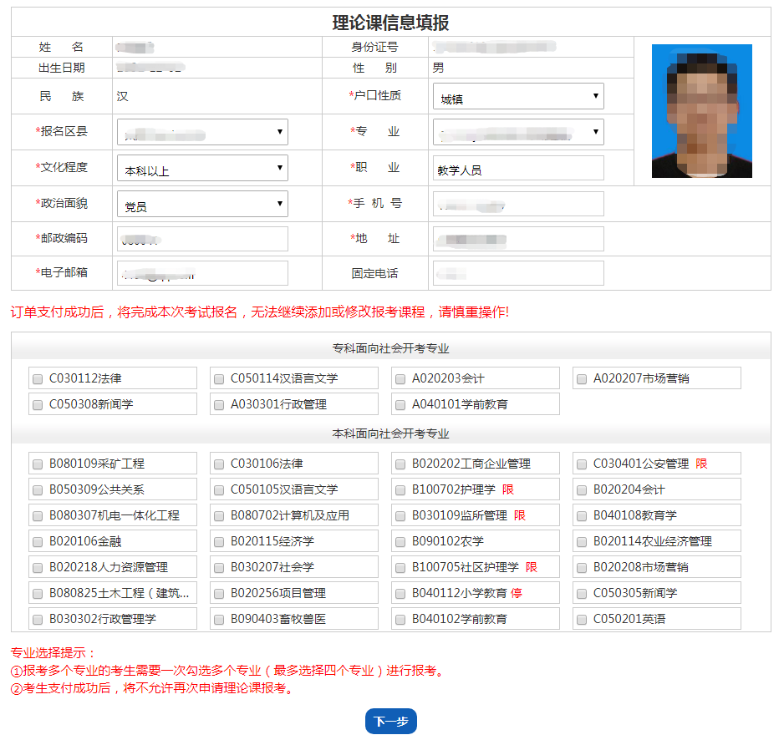
Task: Open the 户口性质 dropdown showing 城镇
Action: click(x=517, y=95)
